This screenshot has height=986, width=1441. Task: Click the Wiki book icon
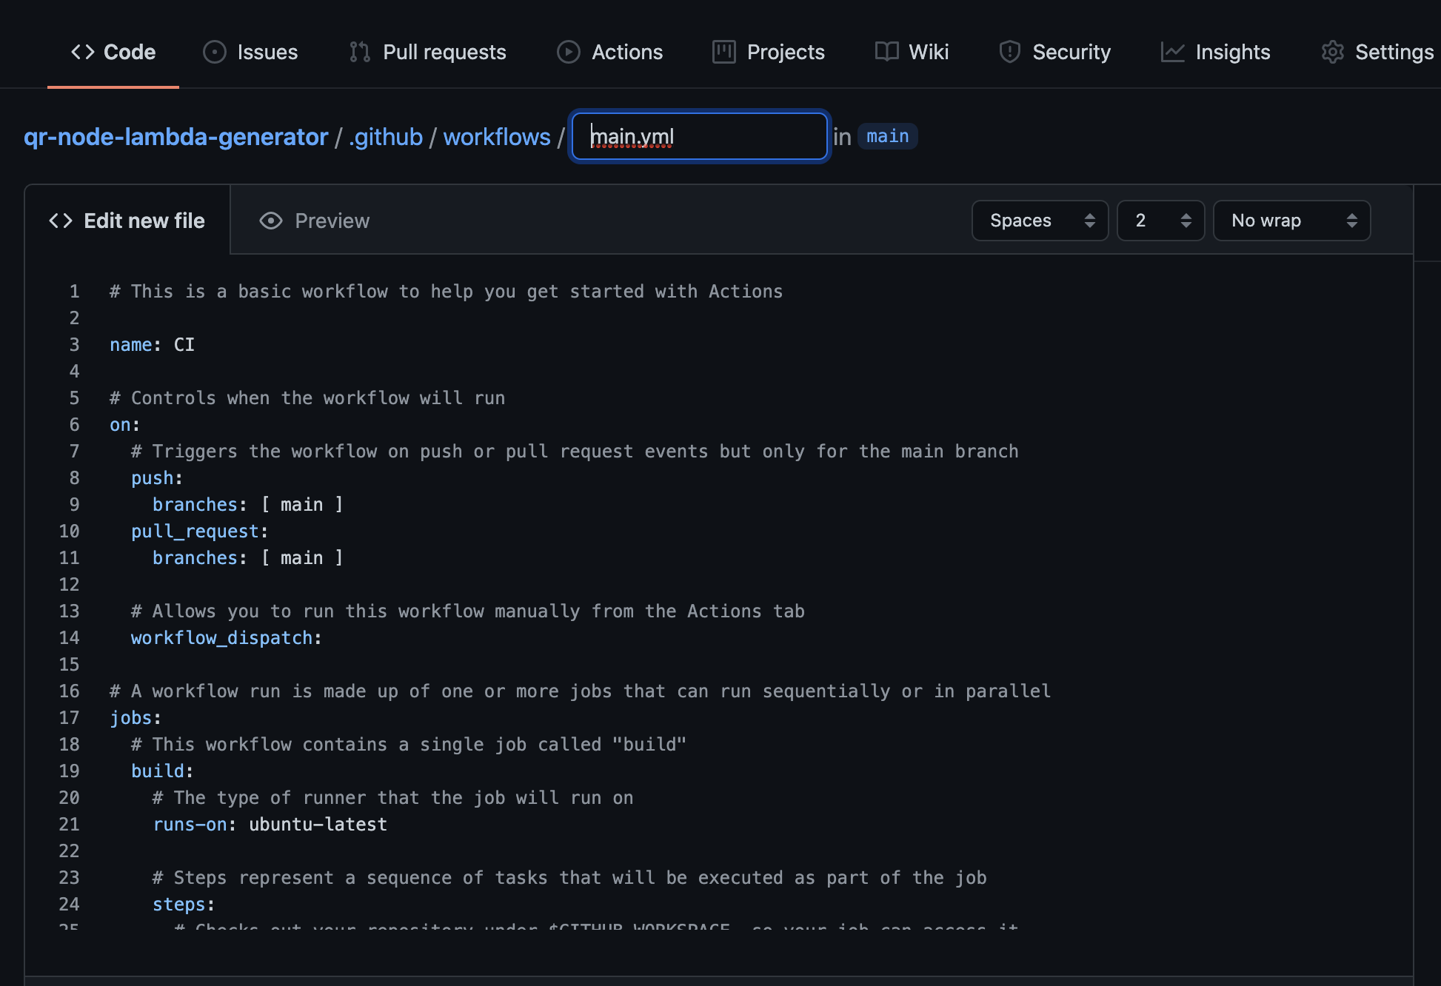coord(887,50)
